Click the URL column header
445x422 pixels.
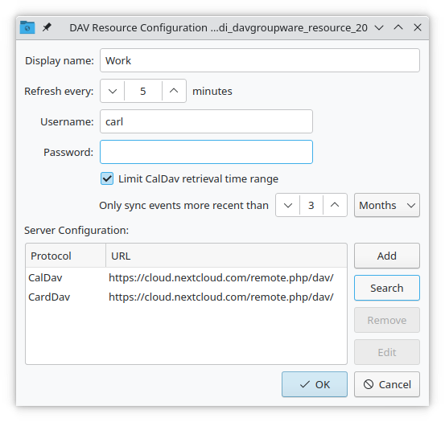tap(226, 256)
